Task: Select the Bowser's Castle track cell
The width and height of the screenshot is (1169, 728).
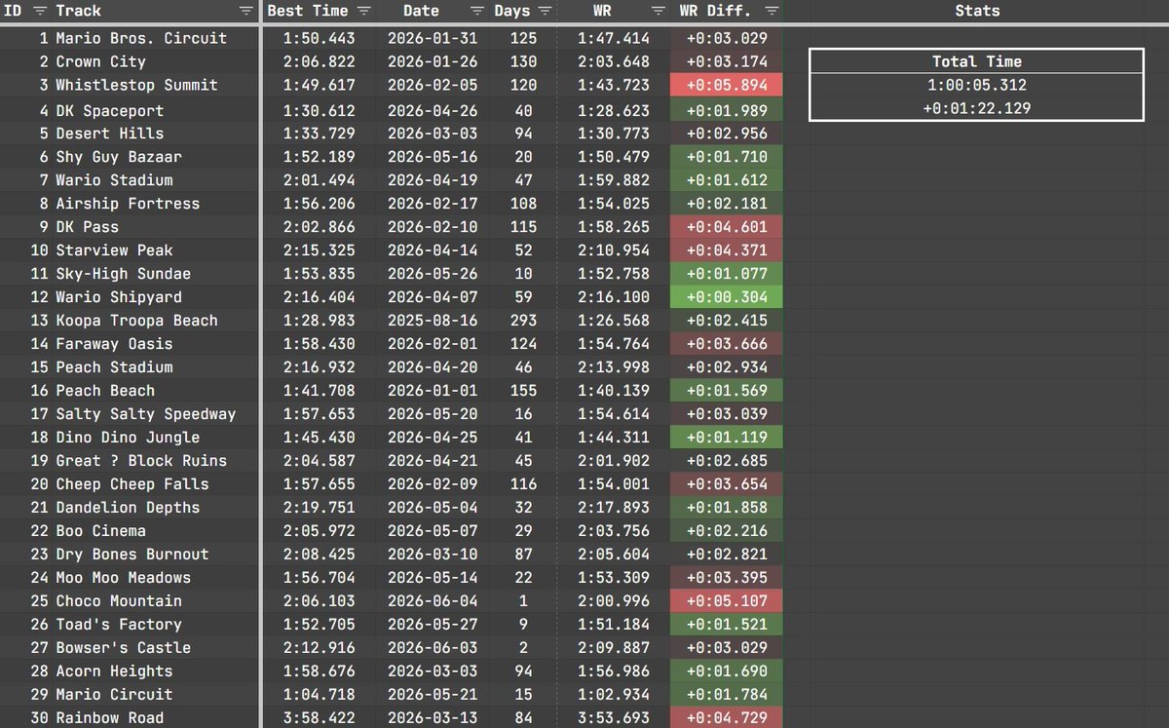Action: pos(156,648)
